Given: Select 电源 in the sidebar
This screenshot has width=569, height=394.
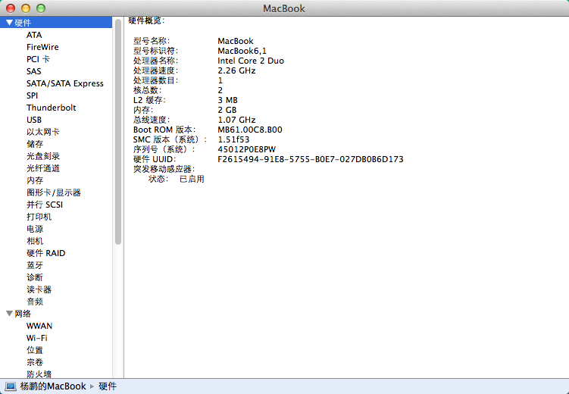Looking at the screenshot, I should click(35, 229).
